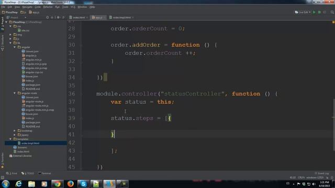The image size is (335, 188).
Task: Close the index.html editor tab
Action: pos(87,17)
